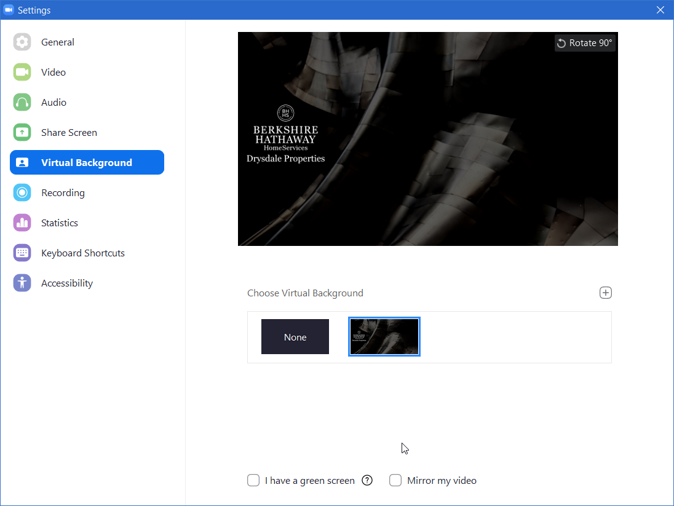Select the Berkshire Hathaway background thumbnail
Screen dimensions: 674x506
384,337
